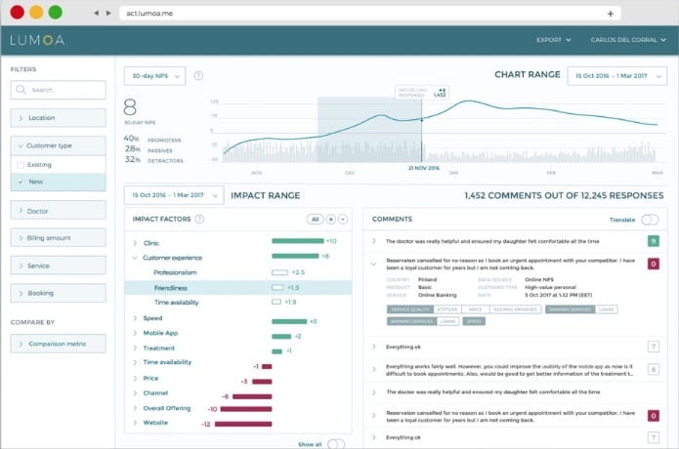Toggle the Translate switch in Comments

650,220
